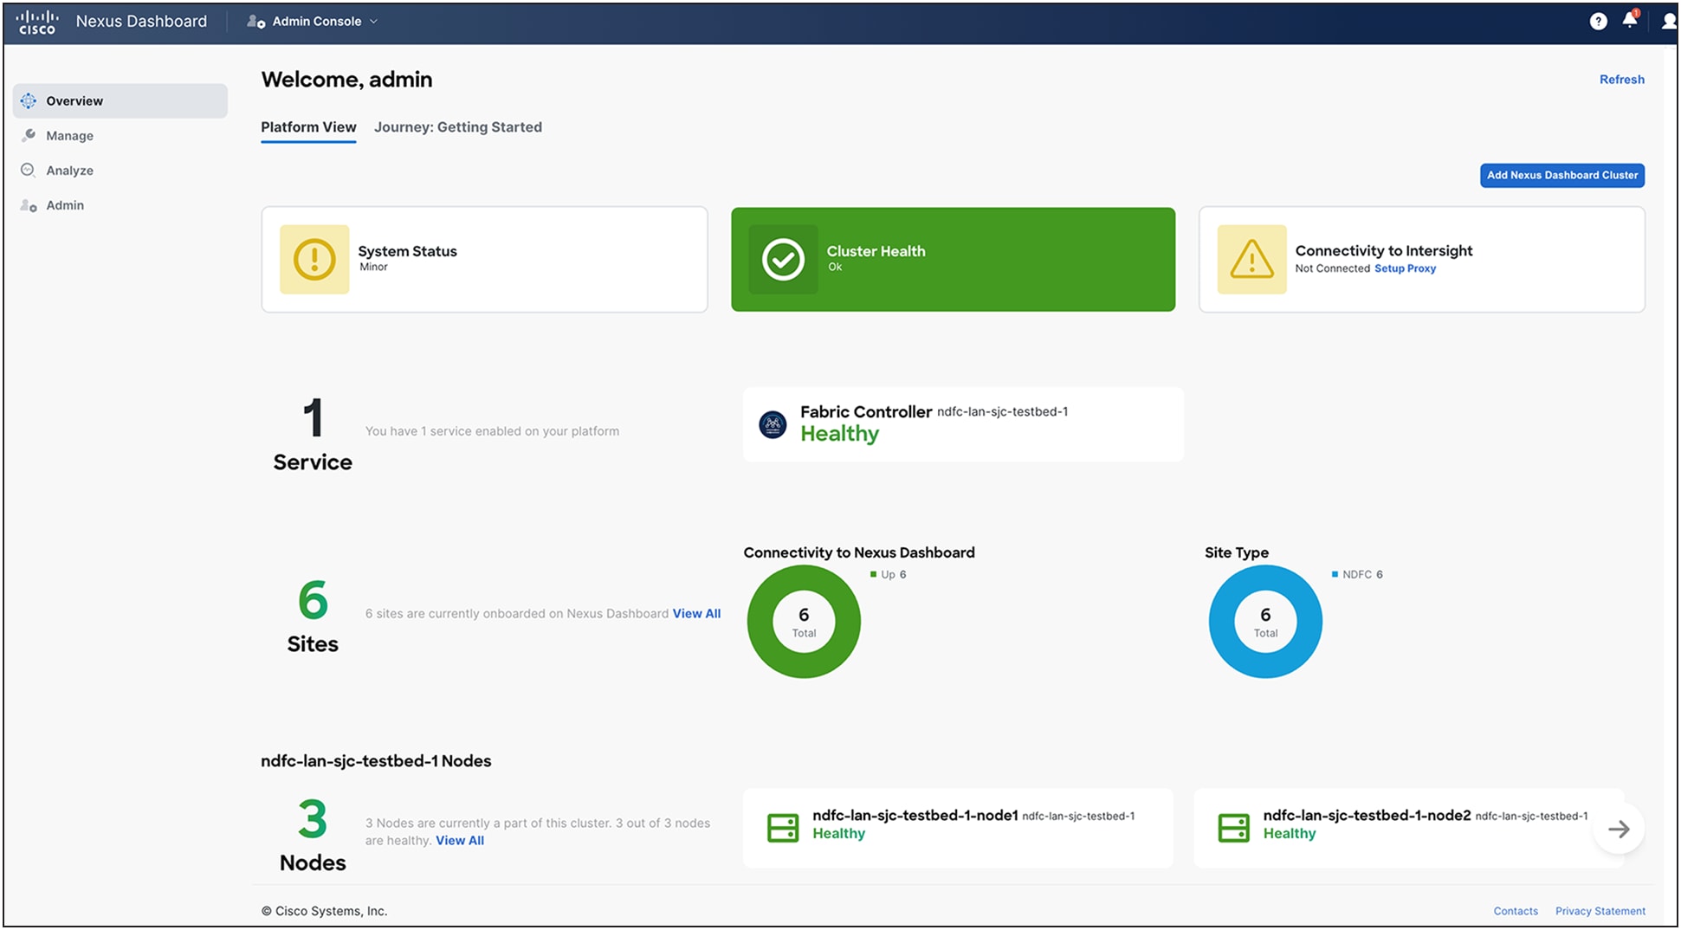Click the Manage wrench icon in sidebar
The image size is (1681, 930).
pos(29,135)
